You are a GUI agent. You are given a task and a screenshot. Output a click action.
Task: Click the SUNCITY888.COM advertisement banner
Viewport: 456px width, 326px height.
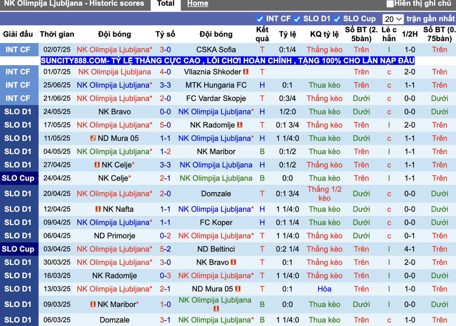pyautogui.click(x=228, y=61)
